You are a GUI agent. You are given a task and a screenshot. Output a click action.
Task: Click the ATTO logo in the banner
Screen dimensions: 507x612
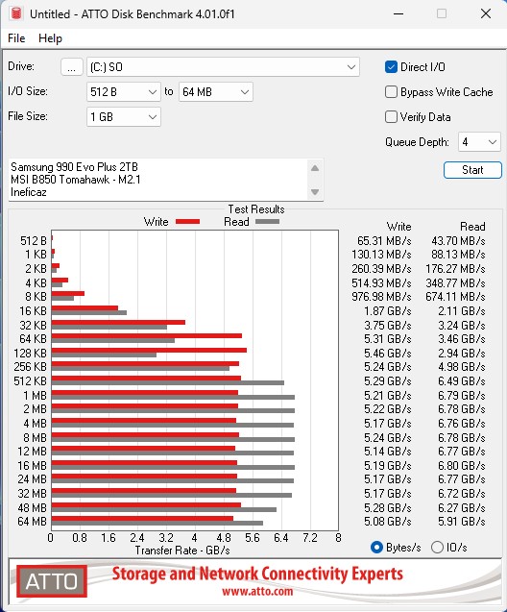point(52,581)
